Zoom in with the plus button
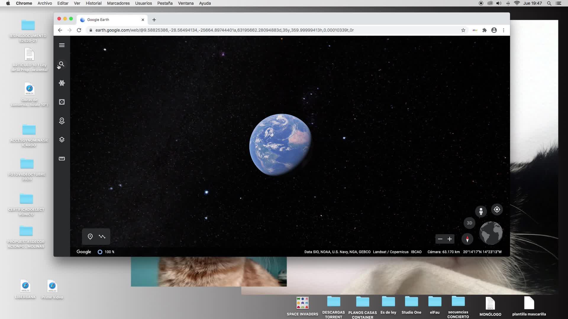 point(449,239)
